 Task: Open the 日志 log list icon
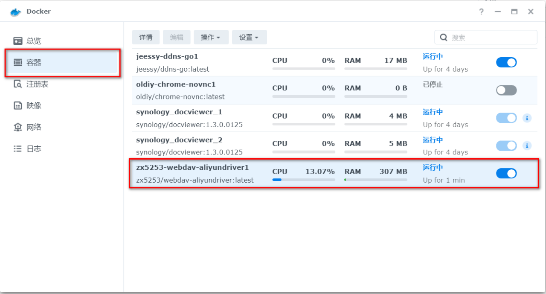pos(17,148)
